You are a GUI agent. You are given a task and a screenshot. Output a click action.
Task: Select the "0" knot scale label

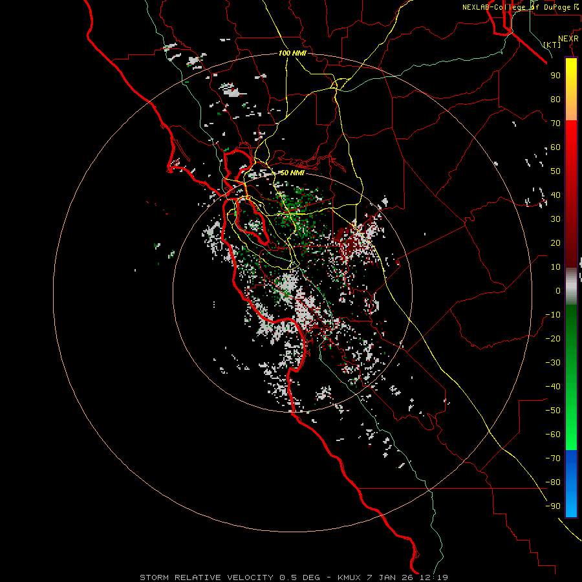(x=558, y=290)
